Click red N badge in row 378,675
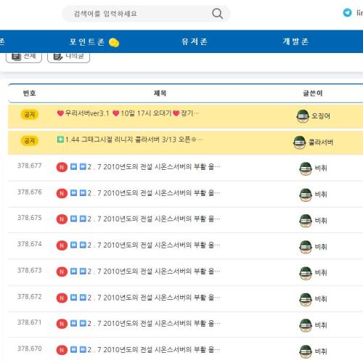The height and width of the screenshot is (363, 363). tap(62, 219)
